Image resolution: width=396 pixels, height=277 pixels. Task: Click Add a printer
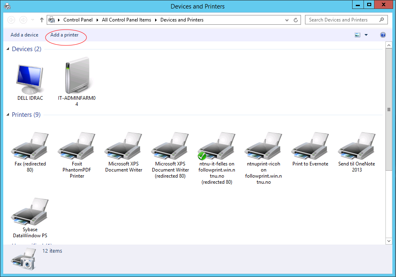(x=65, y=35)
